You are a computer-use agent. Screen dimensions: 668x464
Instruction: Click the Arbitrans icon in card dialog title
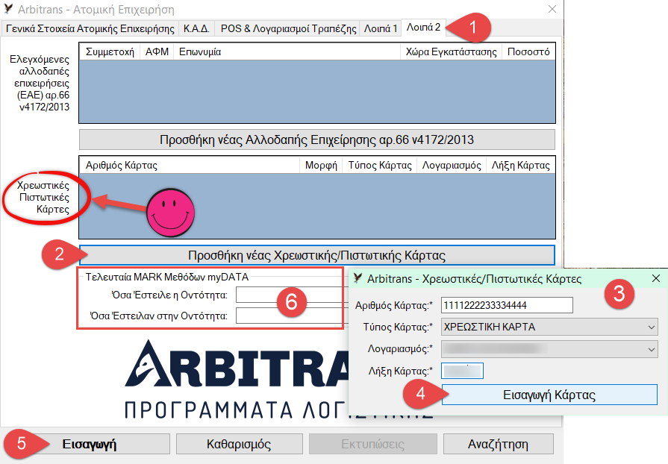(x=358, y=278)
